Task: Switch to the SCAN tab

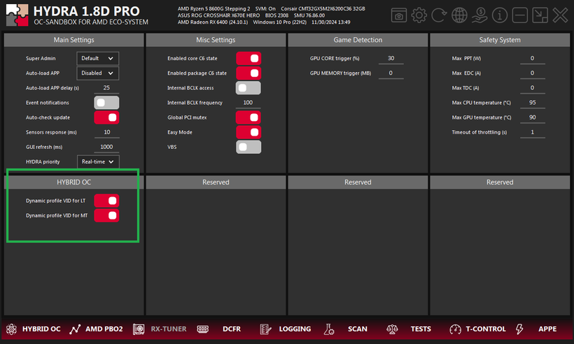Action: (x=357, y=329)
